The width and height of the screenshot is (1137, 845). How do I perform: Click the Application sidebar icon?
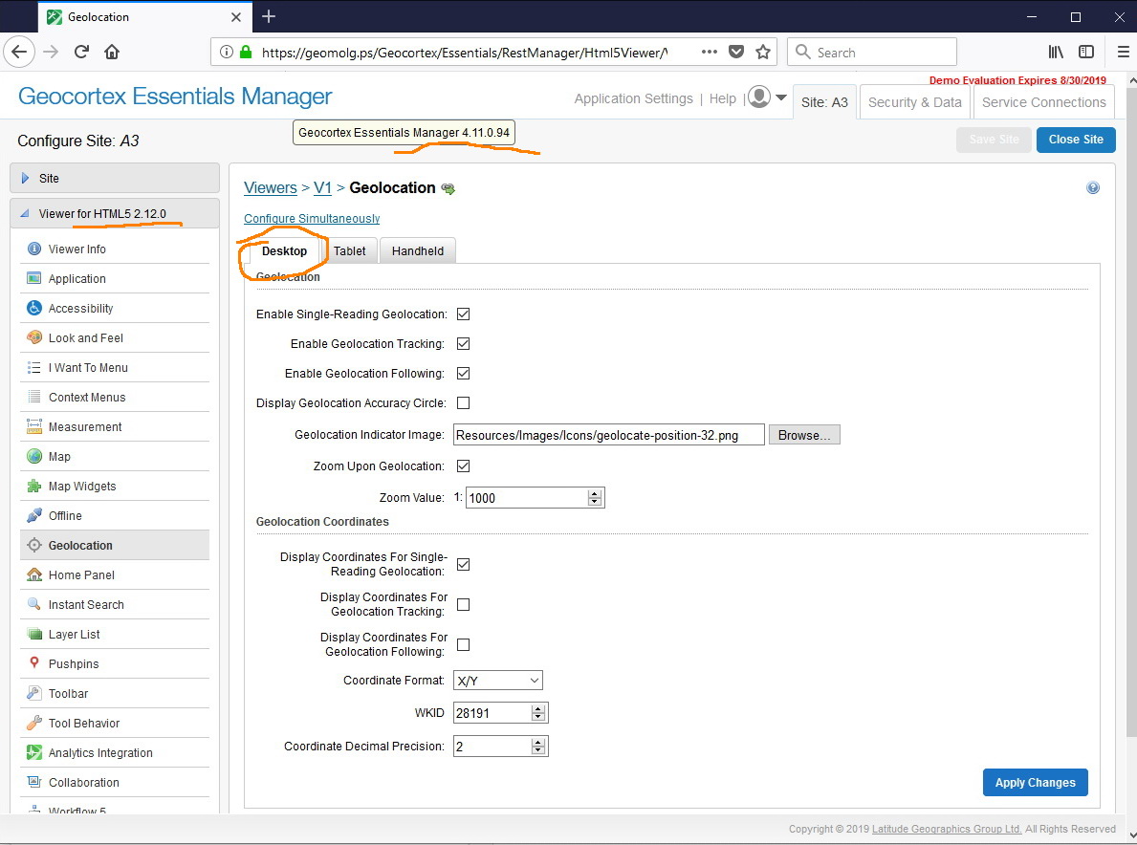click(x=34, y=278)
